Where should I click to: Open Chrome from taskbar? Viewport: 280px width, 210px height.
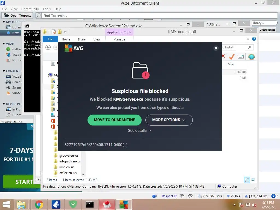[x=39, y=205]
